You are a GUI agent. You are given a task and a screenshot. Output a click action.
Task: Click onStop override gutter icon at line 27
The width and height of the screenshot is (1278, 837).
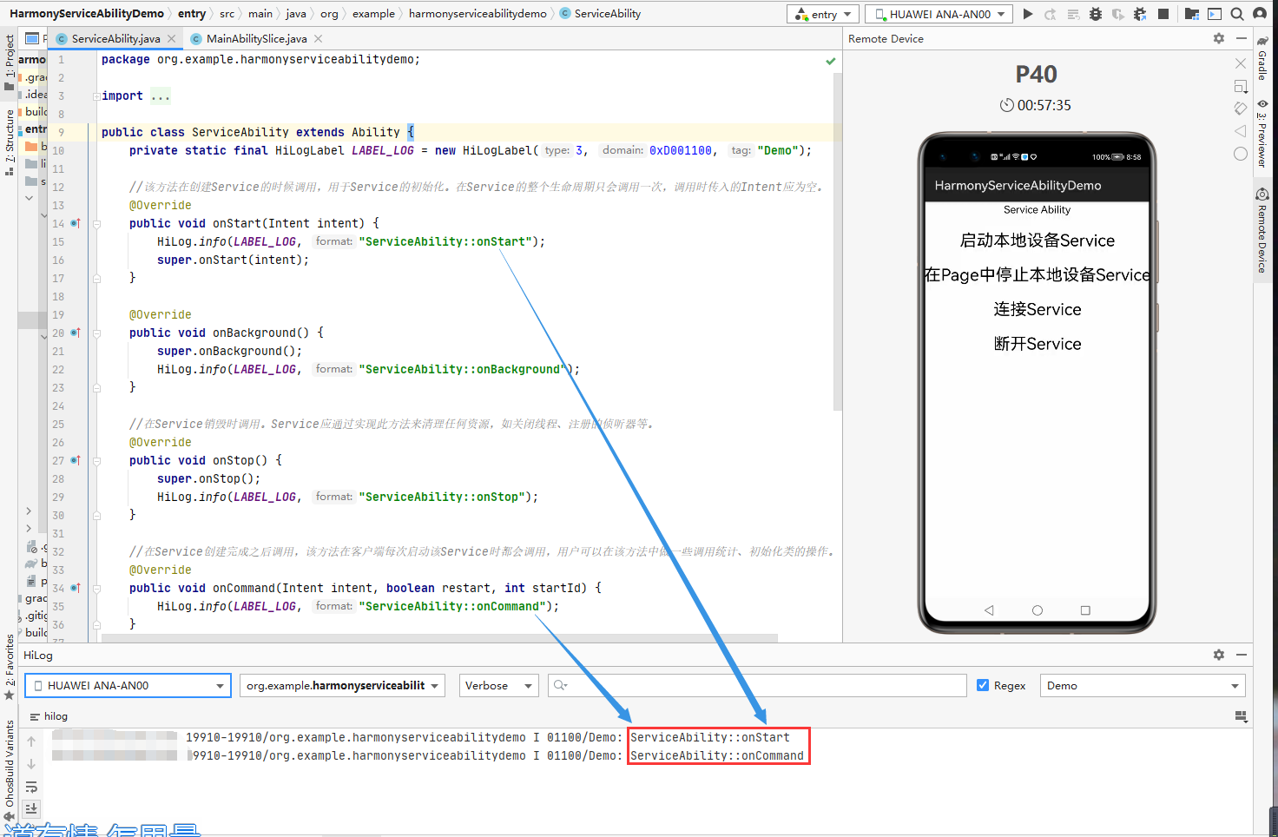pos(76,460)
